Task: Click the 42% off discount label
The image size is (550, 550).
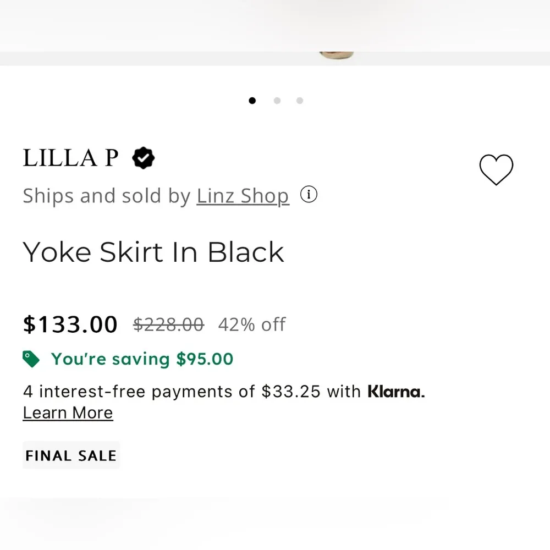Action: tap(252, 324)
